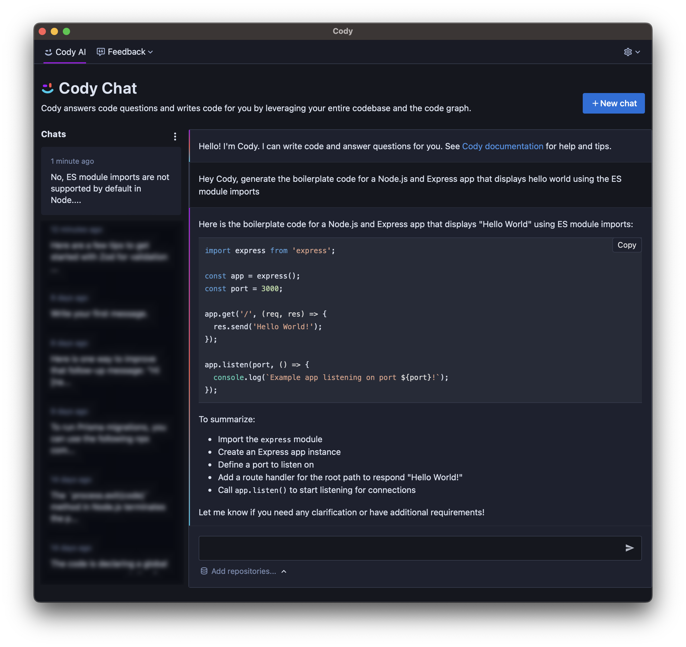This screenshot has width=686, height=647.
Task: Start a New chat
Action: pyautogui.click(x=614, y=103)
